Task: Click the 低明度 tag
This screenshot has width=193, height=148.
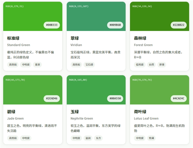Action: coord(140,65)
